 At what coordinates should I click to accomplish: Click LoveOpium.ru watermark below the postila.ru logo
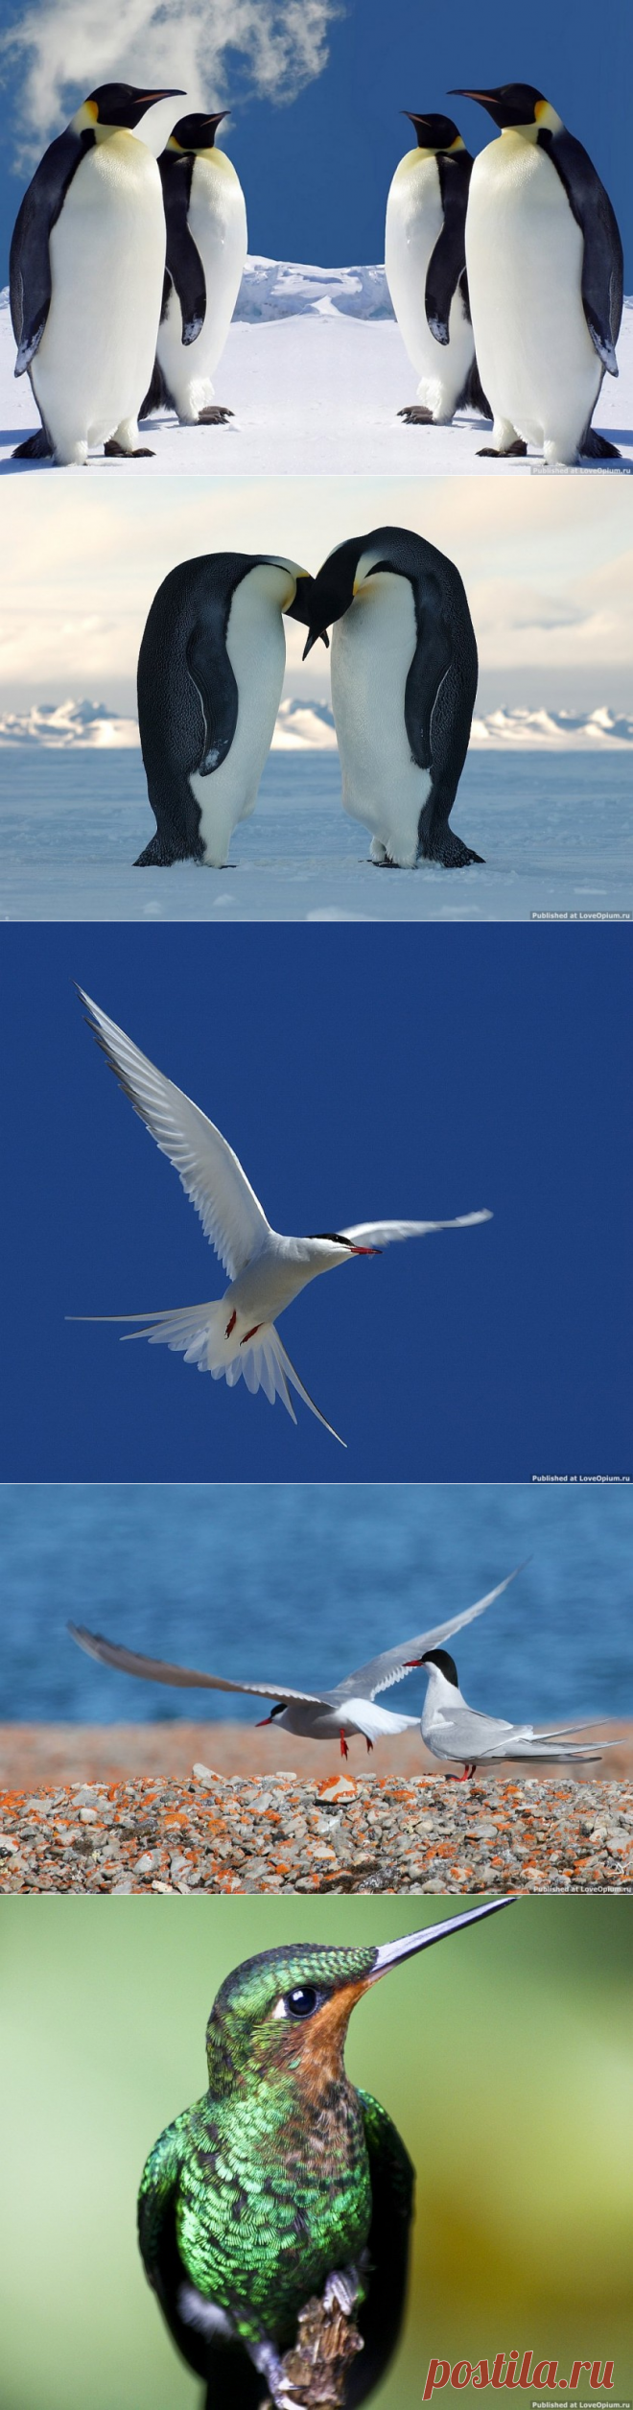click(580, 2404)
